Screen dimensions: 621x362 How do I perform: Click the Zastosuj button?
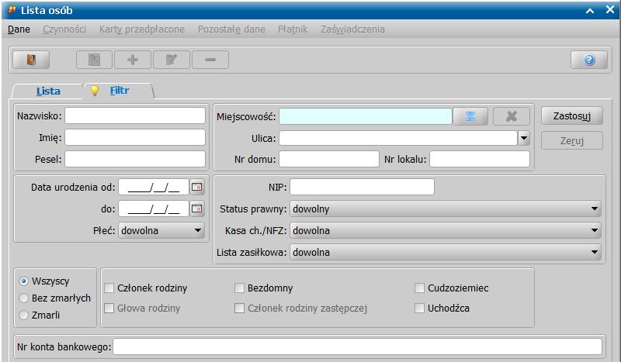point(572,116)
